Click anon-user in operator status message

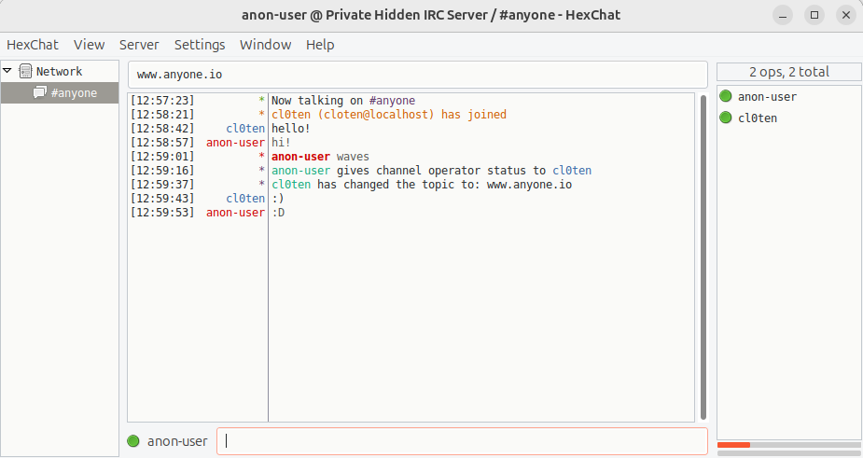point(300,171)
